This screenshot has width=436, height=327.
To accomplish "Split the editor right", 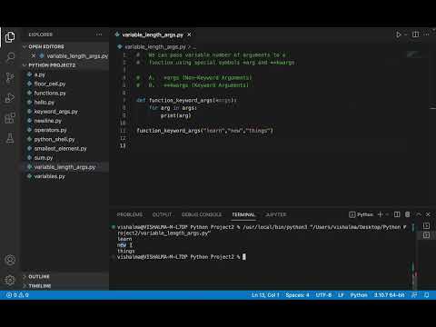I will click(x=416, y=35).
